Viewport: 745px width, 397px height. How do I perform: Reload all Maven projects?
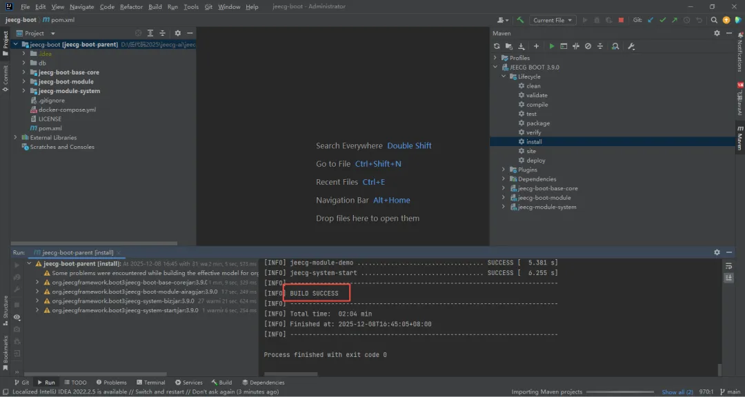497,46
